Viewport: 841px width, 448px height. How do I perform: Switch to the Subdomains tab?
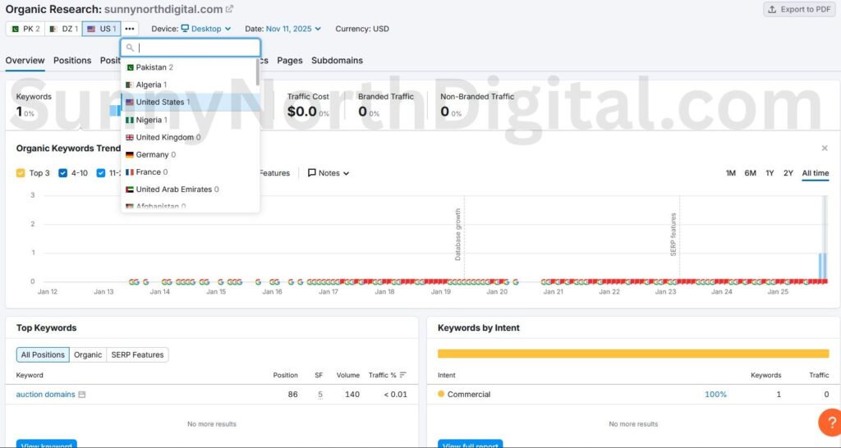tap(337, 61)
